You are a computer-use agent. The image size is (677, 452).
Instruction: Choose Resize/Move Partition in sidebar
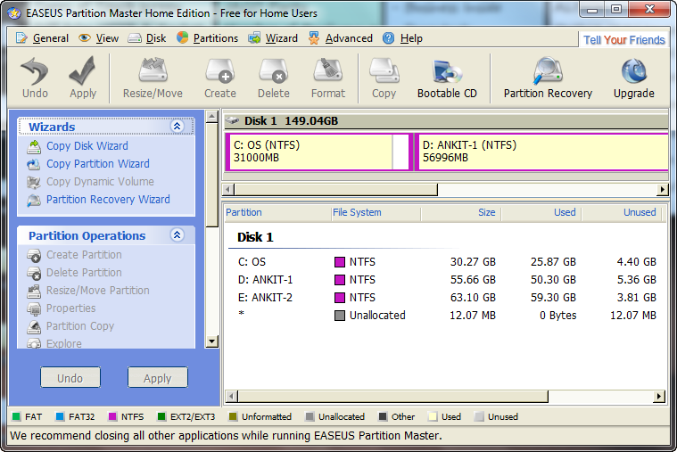pos(97,290)
